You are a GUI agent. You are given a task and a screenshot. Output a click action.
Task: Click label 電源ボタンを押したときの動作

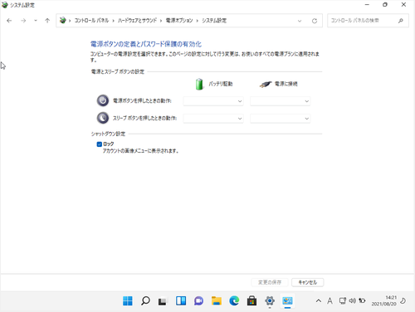(x=142, y=101)
